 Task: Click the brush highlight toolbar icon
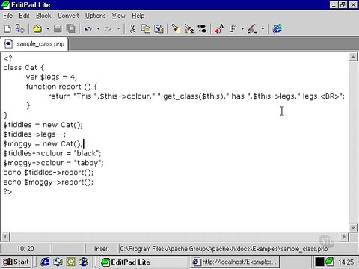tap(252, 29)
